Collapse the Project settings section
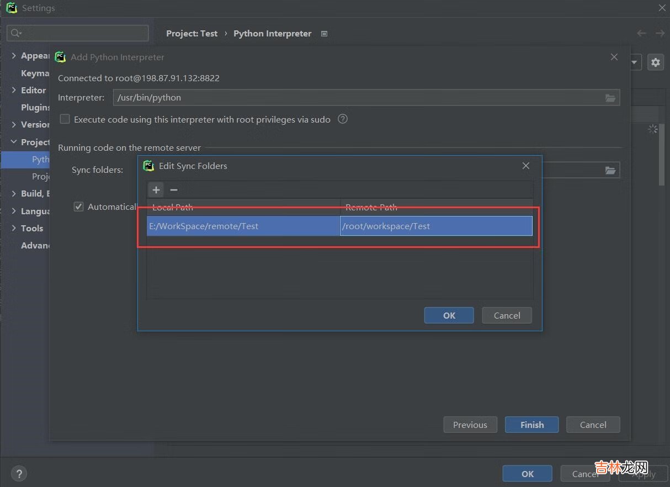The image size is (670, 487). click(14, 142)
